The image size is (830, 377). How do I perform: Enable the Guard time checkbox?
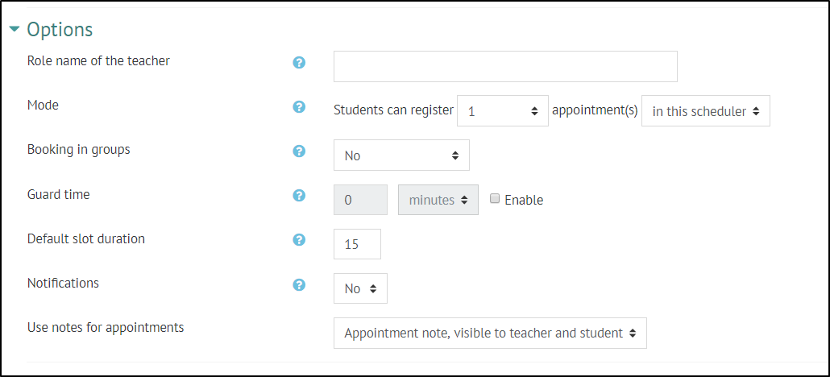pos(495,198)
